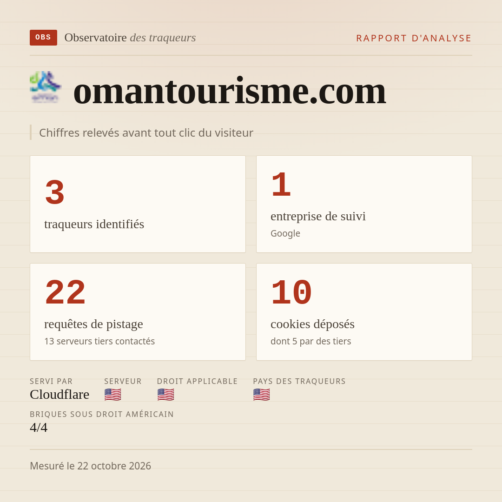Click the Google company name
Screen dimensions: 502x502
click(x=285, y=233)
